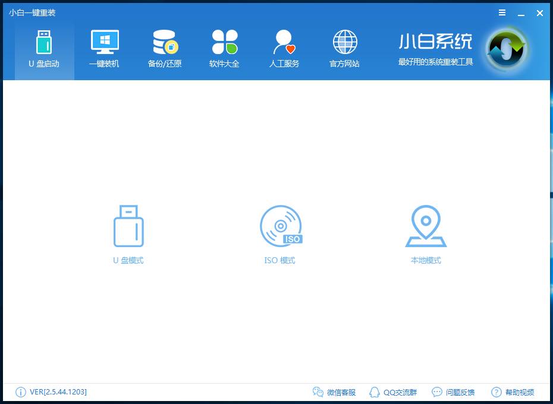Open the 备份/还原 section

point(165,50)
